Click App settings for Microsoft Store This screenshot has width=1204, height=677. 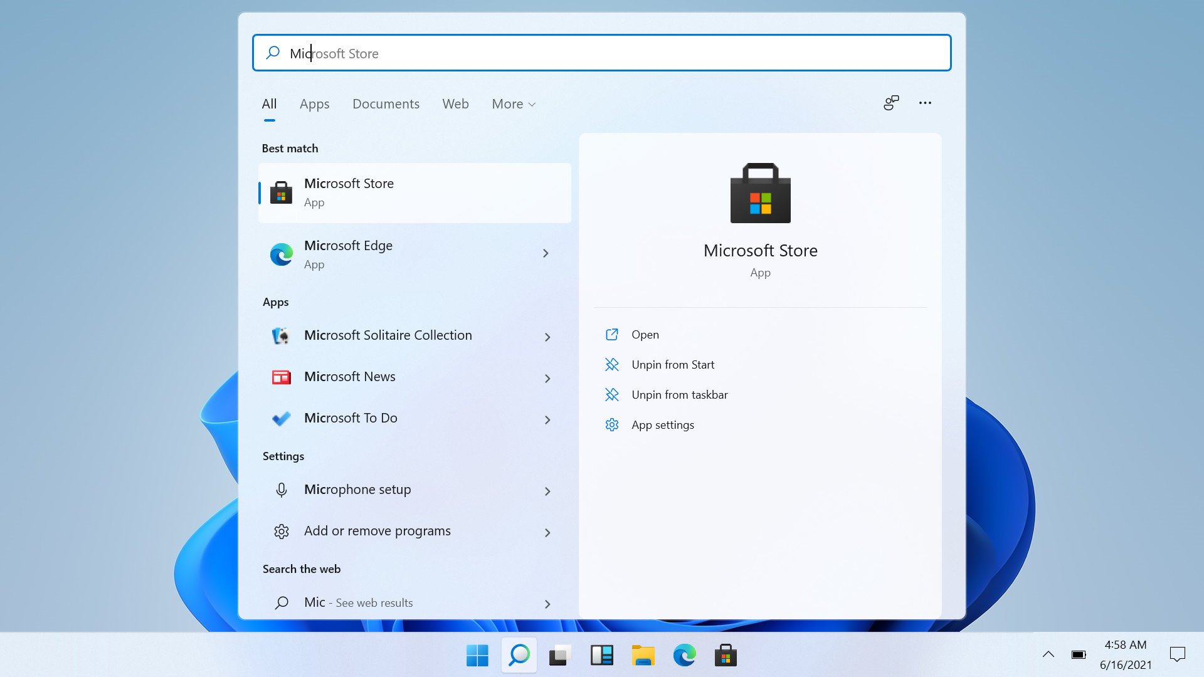(x=662, y=424)
